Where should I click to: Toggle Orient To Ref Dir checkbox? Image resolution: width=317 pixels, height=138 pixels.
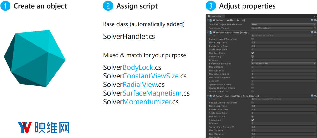(252, 91)
